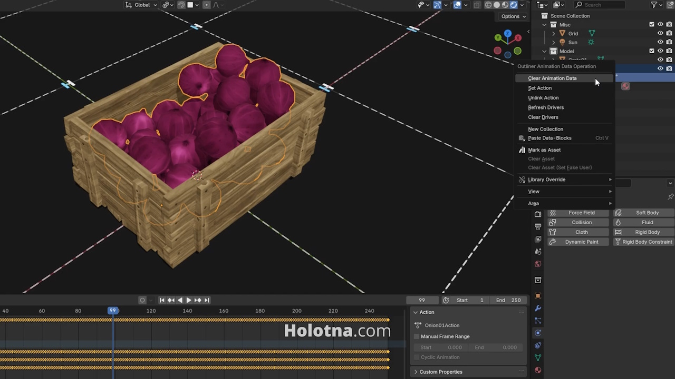The height and width of the screenshot is (379, 675).
Task: Open the Particles properties tab
Action: point(538,321)
